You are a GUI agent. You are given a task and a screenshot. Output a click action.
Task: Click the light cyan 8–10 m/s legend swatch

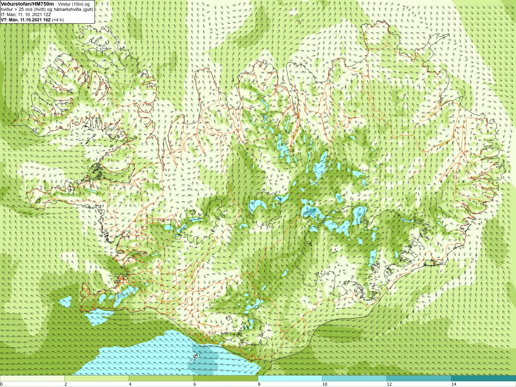pyautogui.click(x=290, y=379)
